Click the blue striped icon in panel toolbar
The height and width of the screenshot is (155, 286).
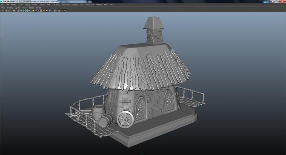(x=50, y=11)
